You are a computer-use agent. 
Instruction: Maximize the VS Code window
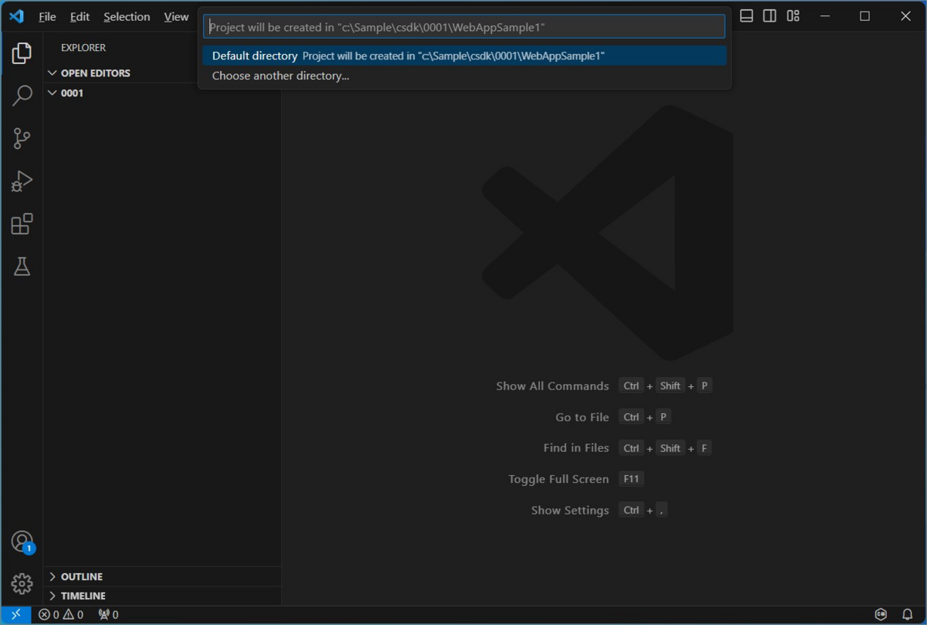coord(864,16)
